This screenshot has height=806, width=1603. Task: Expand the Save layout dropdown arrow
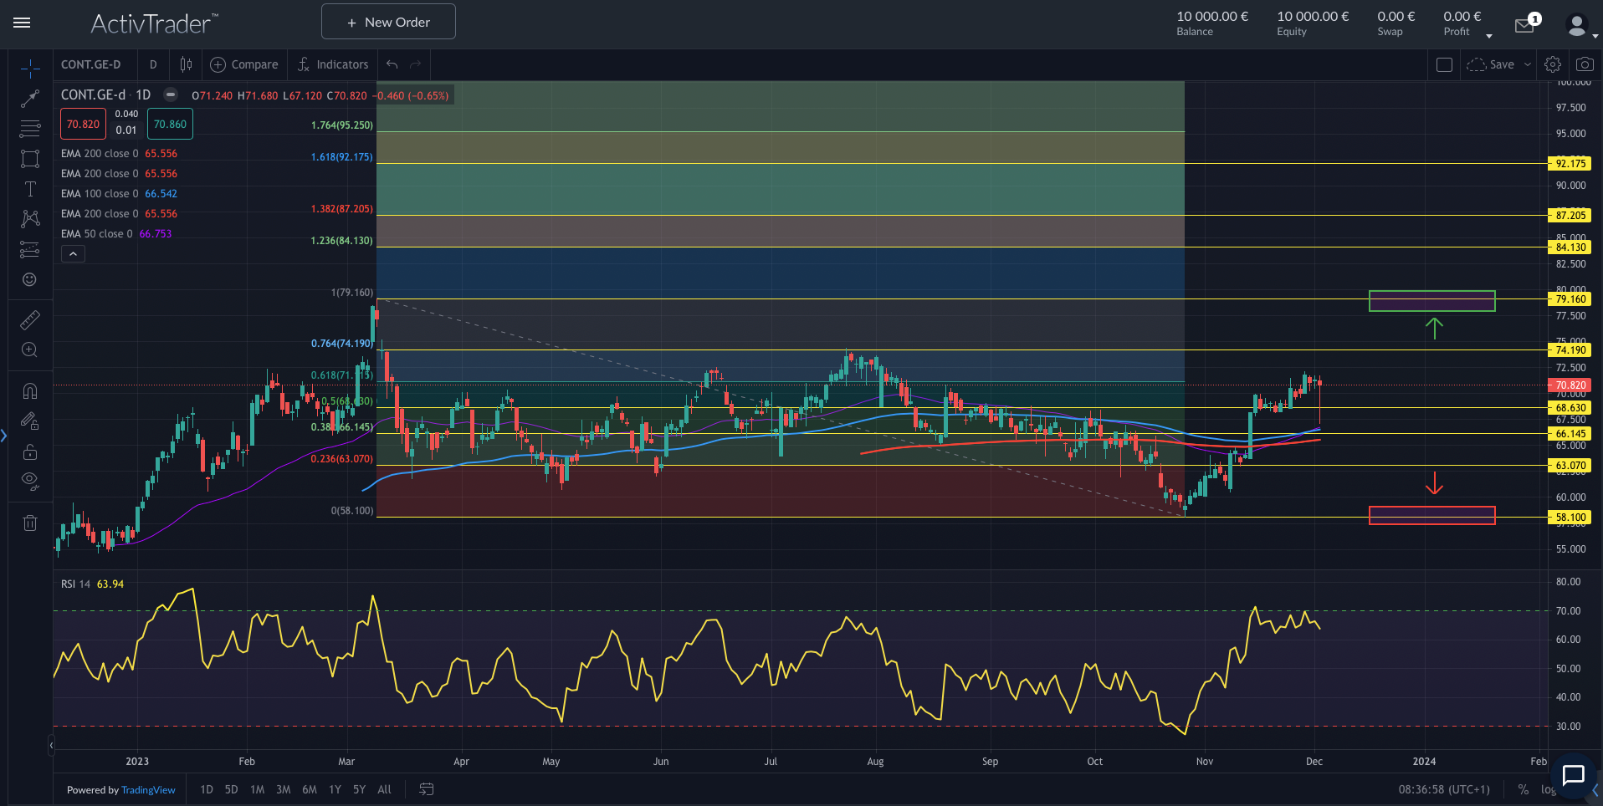(x=1528, y=64)
